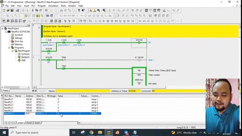Image resolution: width=242 pixels, height=136 pixels.
Task: Open the Insert menu
Action: (x=26, y=6)
